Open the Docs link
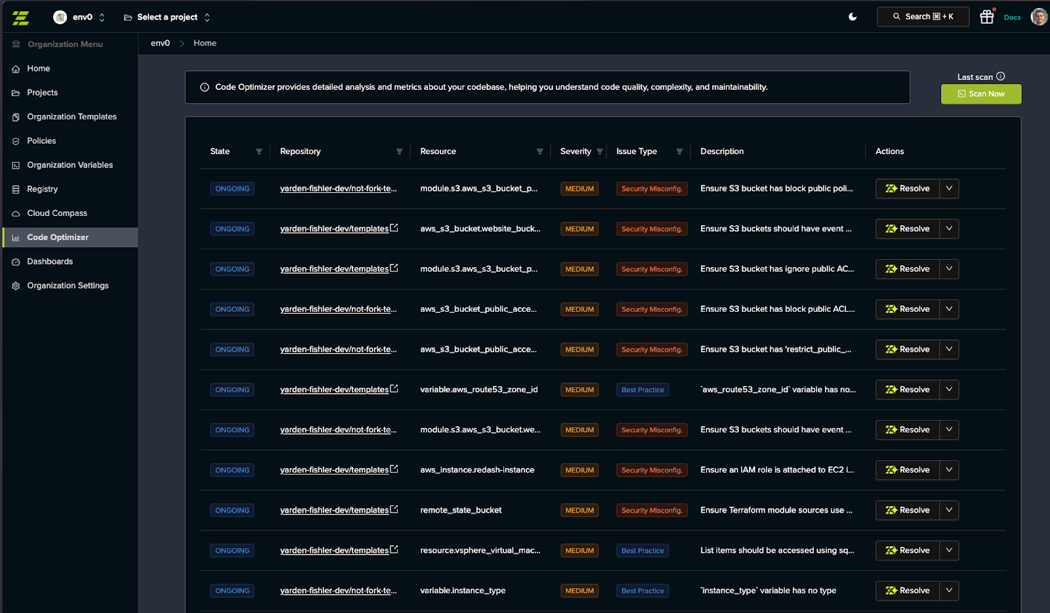The image size is (1050, 613). coord(1012,18)
